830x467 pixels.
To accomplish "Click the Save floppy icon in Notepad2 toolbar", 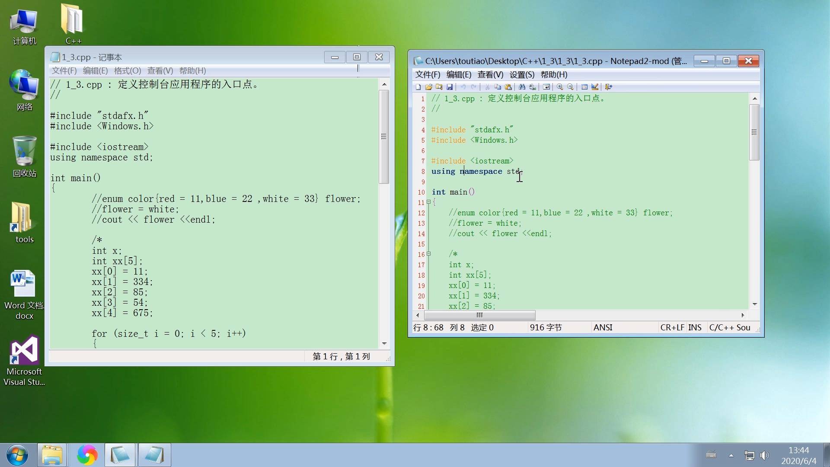I will [x=450, y=87].
